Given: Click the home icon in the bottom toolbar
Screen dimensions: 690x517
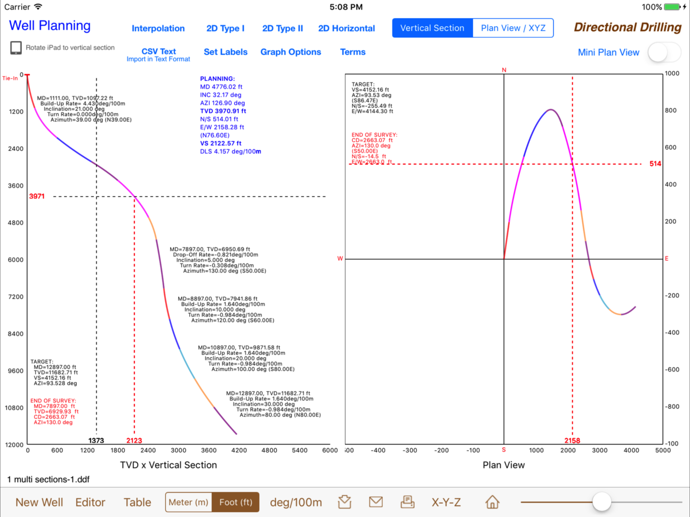Looking at the screenshot, I should 492,502.
